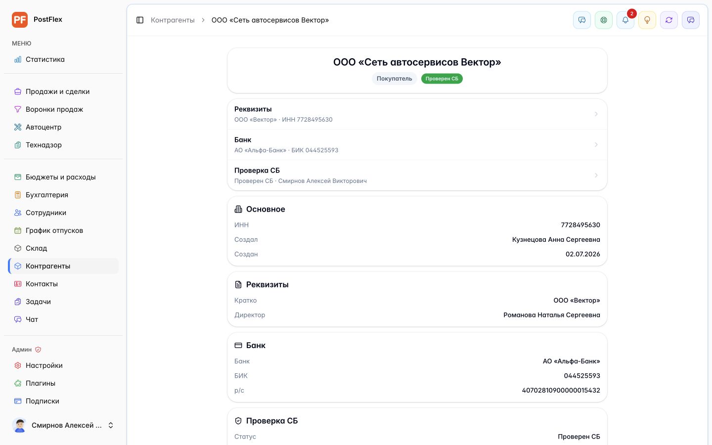
Task: Open Подписки admin link
Action: (x=63, y=401)
